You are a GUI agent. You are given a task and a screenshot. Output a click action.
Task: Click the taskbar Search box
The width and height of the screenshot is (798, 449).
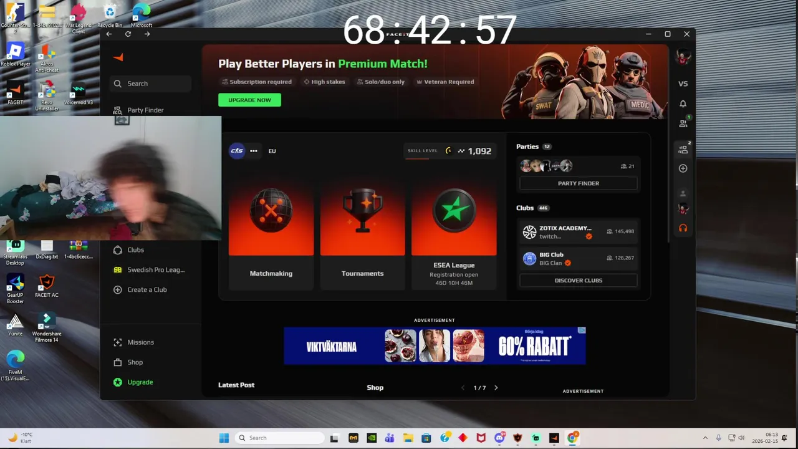(x=279, y=438)
